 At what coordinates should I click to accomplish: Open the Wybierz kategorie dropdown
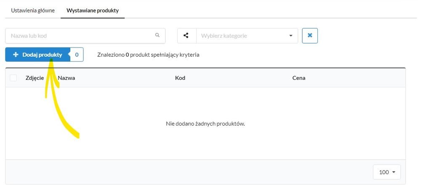pyautogui.click(x=247, y=36)
